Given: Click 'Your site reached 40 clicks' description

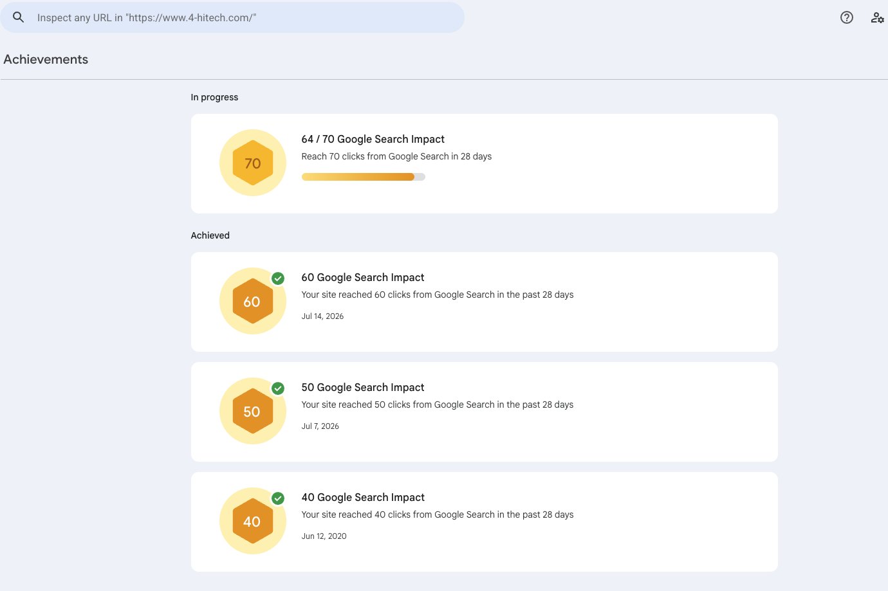Looking at the screenshot, I should click(x=438, y=514).
